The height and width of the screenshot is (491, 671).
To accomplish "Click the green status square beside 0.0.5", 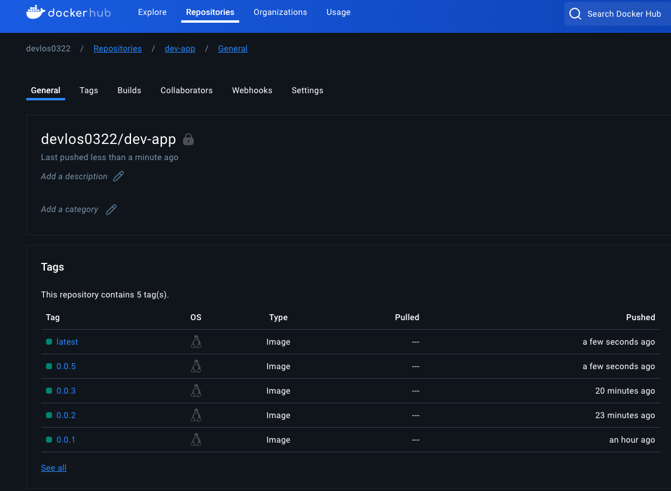I will point(49,366).
